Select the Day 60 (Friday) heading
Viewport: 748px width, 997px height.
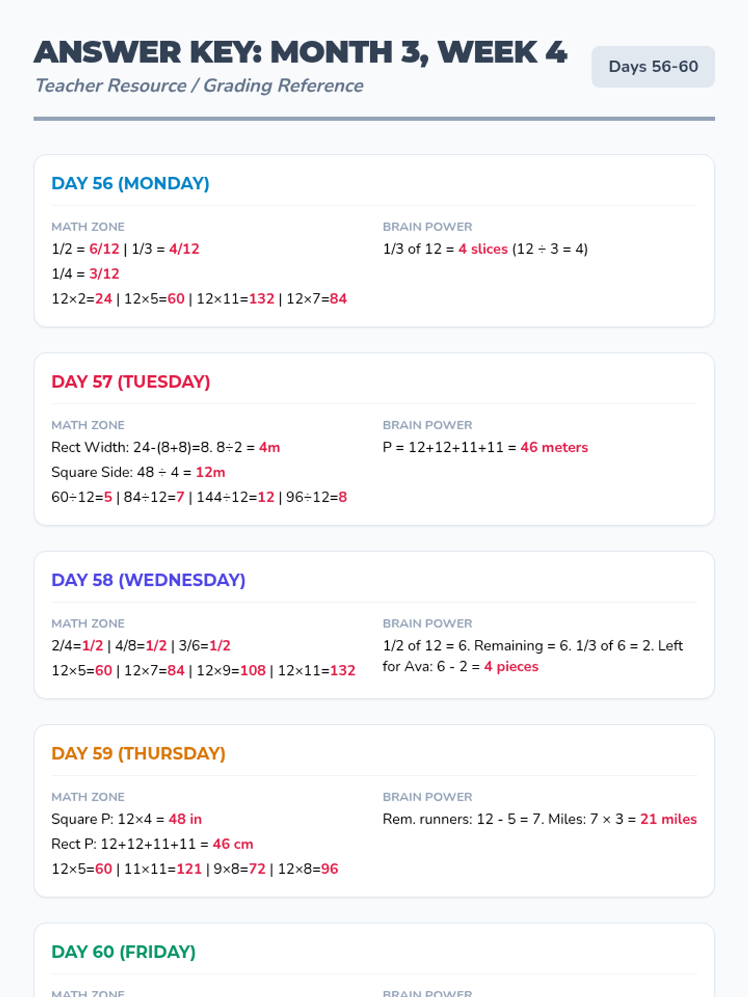[123, 952]
